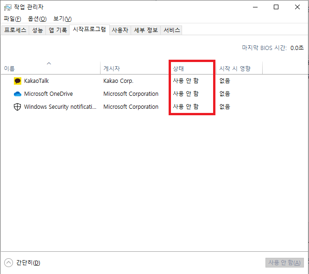The height and width of the screenshot is (274, 309).
Task: Maximize the 작업 관리자 window
Action: coord(276,7)
